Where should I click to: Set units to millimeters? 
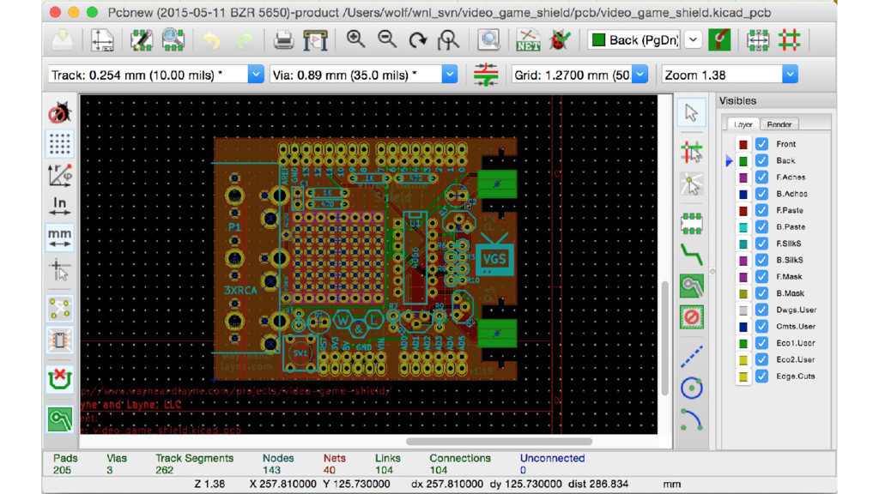click(x=59, y=237)
